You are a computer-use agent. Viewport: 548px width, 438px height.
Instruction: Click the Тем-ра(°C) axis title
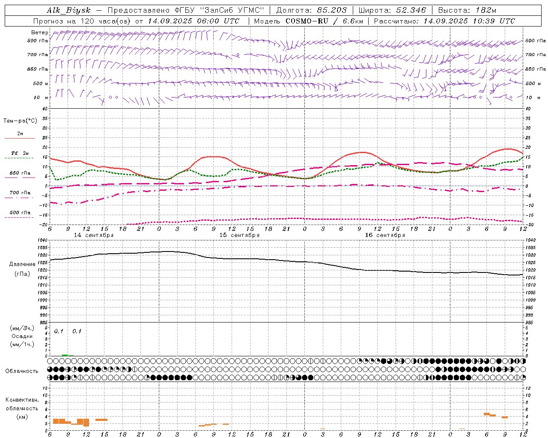20,121
